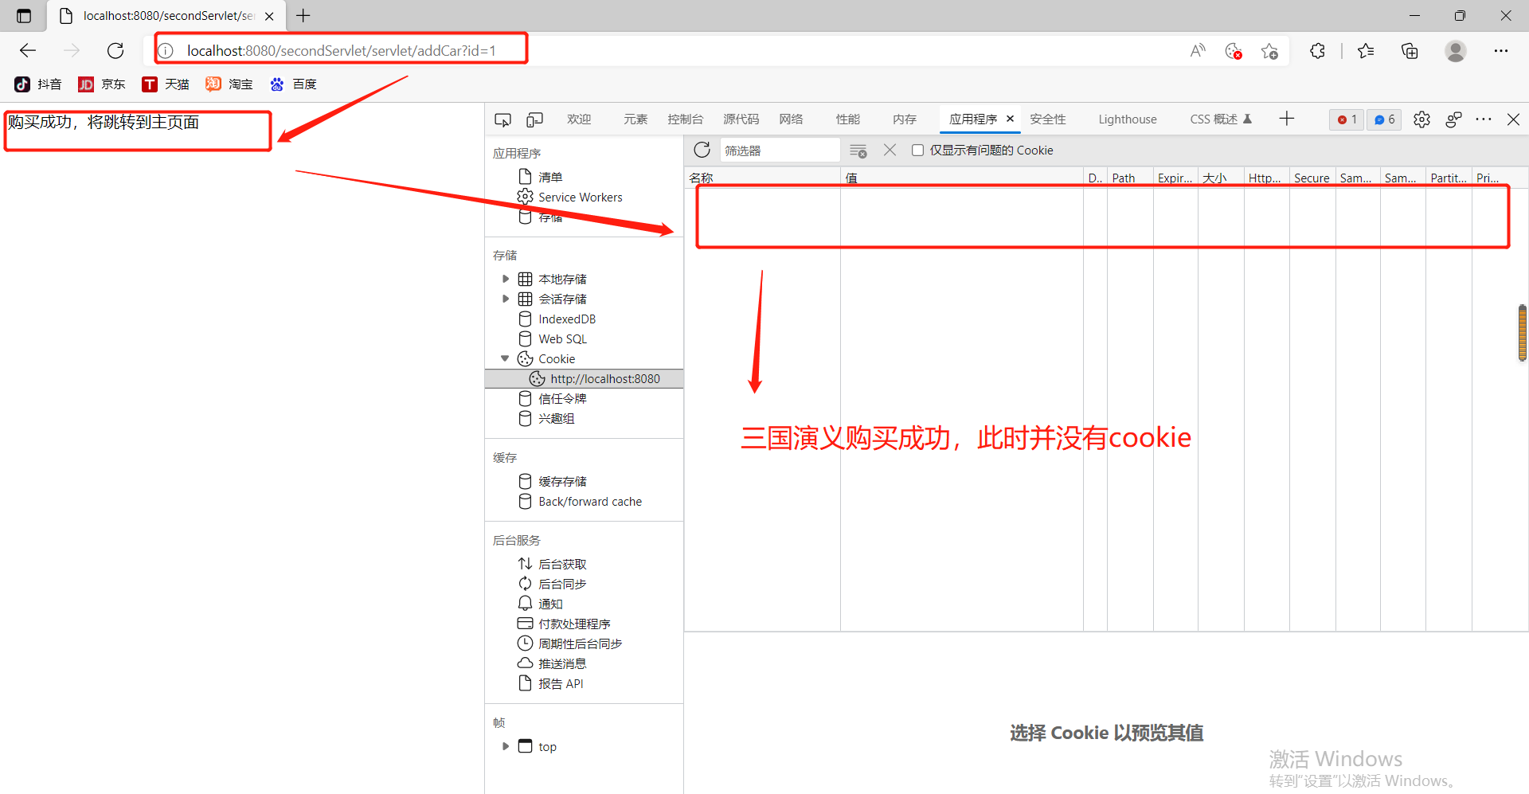This screenshot has height=794, width=1529.
Task: Select Service Workers in the sidebar
Action: pyautogui.click(x=581, y=197)
